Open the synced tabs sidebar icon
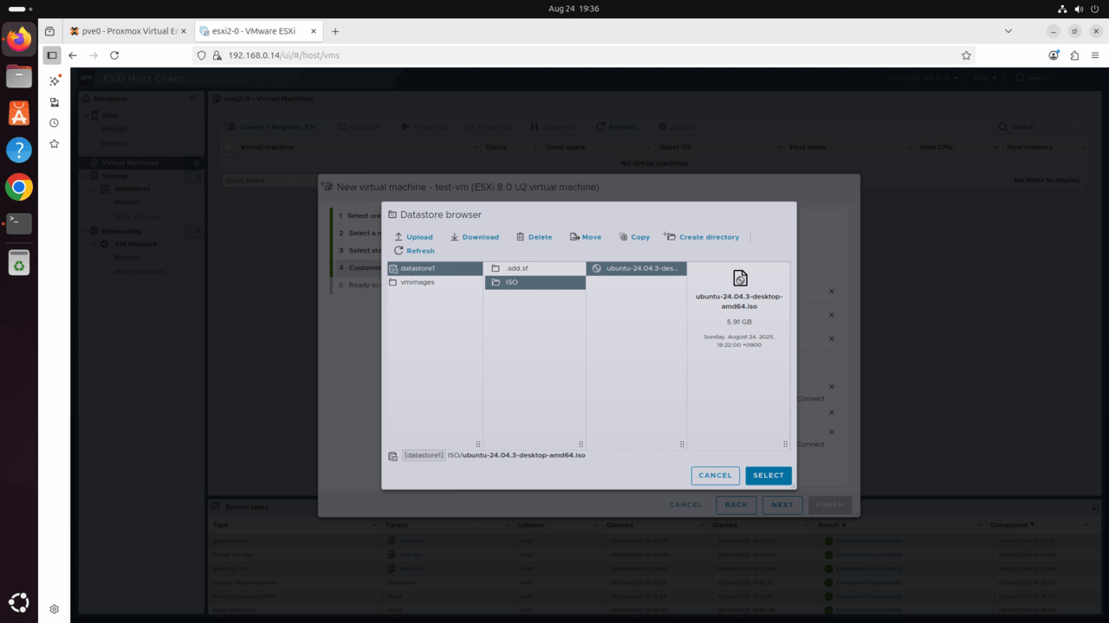The height and width of the screenshot is (623, 1109). (x=54, y=102)
